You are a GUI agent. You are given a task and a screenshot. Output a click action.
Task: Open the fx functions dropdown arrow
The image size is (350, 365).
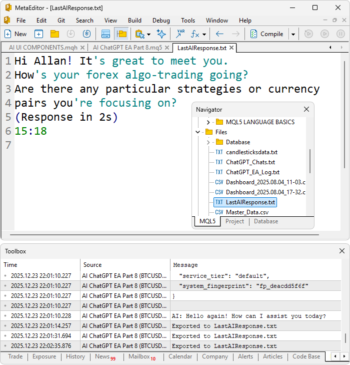pyautogui.click(x=204, y=35)
